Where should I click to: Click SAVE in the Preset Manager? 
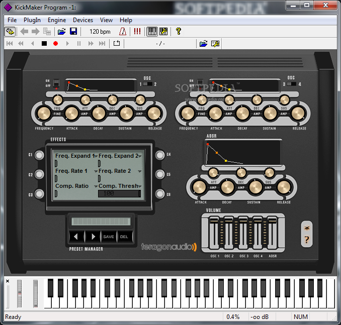coord(109,237)
